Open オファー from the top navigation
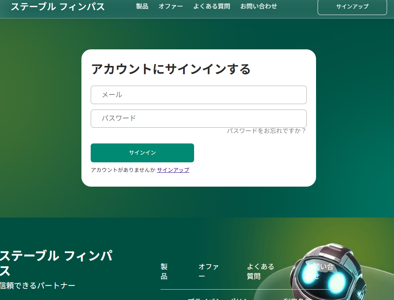 point(171,6)
